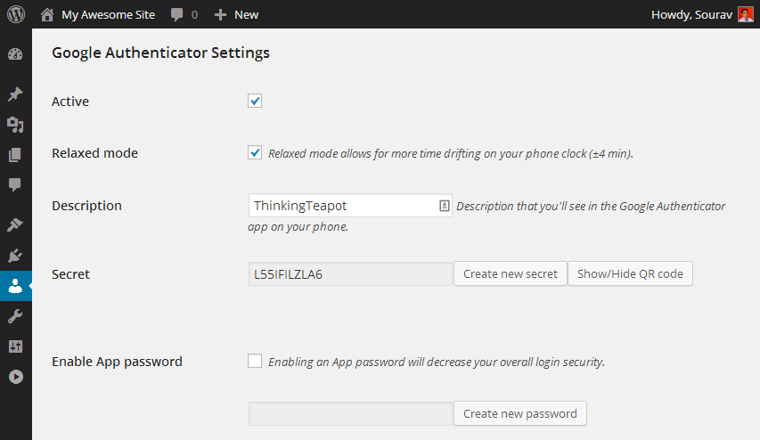Screen dimensions: 760x440
Task: Open the comments count in admin bar
Action: click(x=184, y=14)
